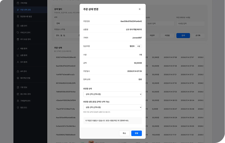Open the 상태 선택 dropdown
225x143 pixels.
pyautogui.click(x=113, y=94)
